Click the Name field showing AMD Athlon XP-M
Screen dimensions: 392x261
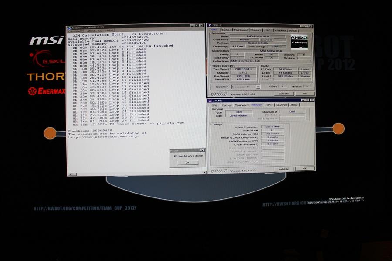click(x=257, y=37)
